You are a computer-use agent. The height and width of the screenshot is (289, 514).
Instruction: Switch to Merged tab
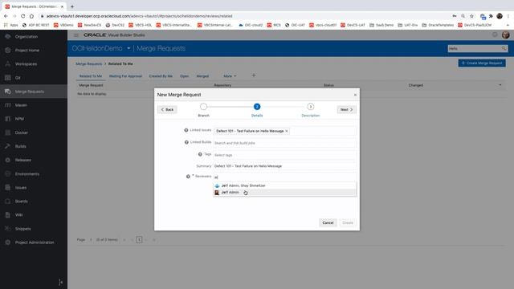tap(202, 76)
